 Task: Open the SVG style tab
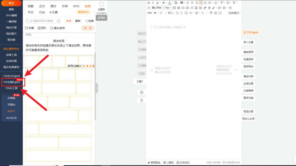click(76, 6)
